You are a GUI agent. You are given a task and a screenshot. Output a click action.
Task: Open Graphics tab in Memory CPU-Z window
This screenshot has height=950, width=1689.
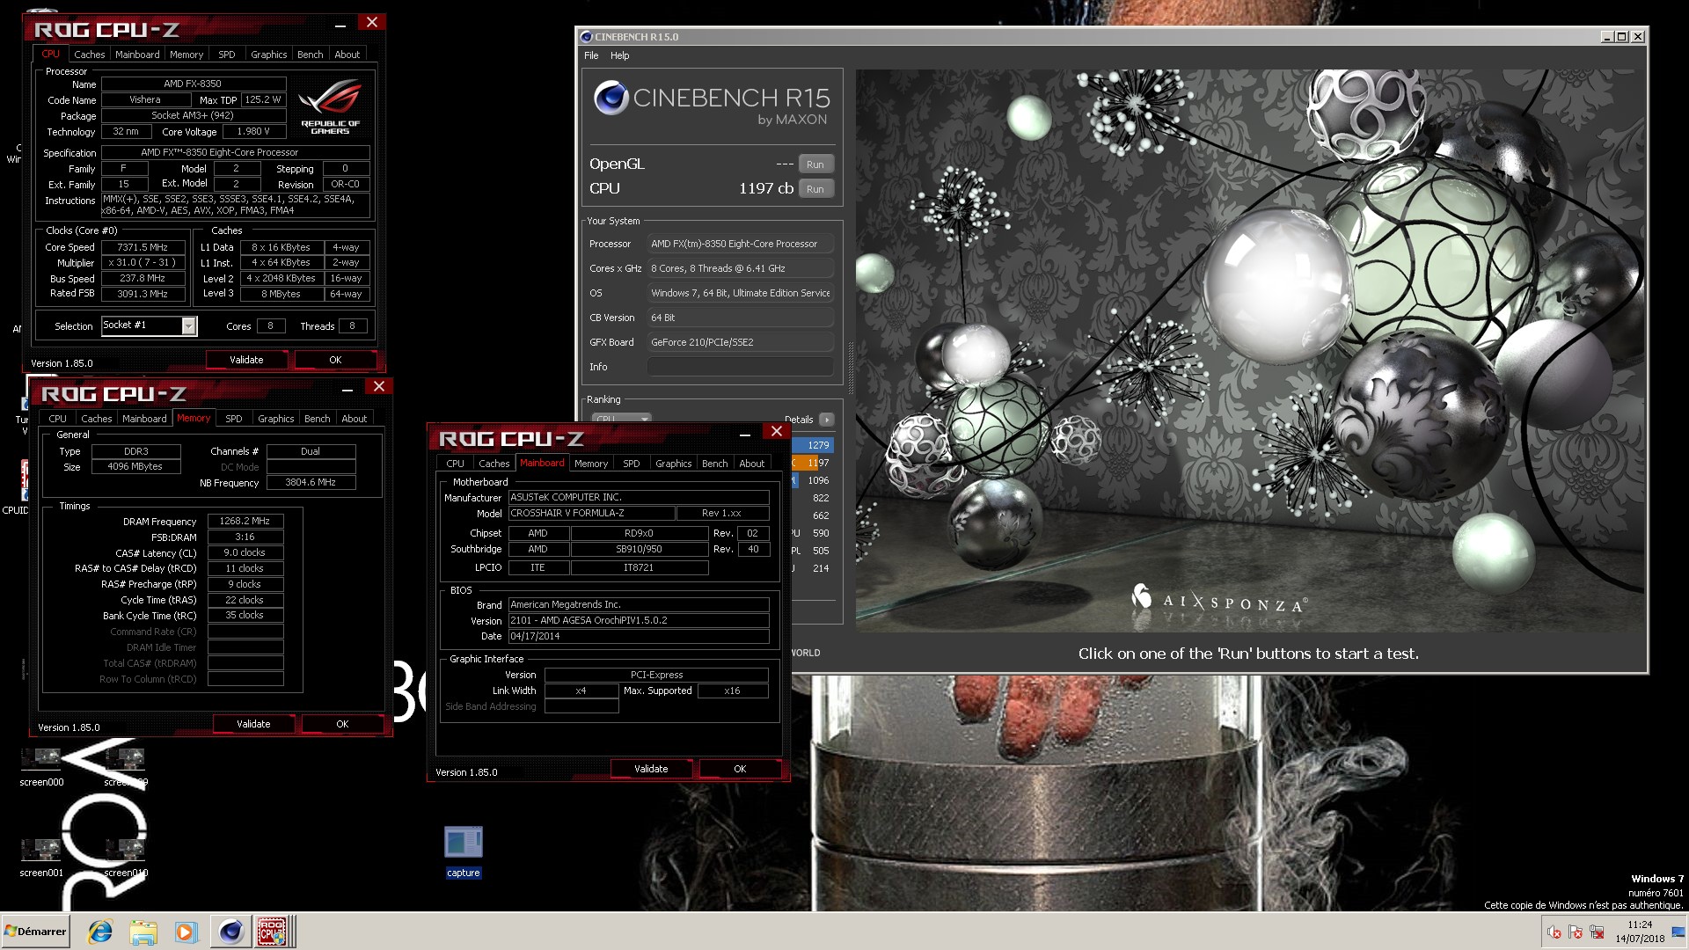pyautogui.click(x=275, y=419)
